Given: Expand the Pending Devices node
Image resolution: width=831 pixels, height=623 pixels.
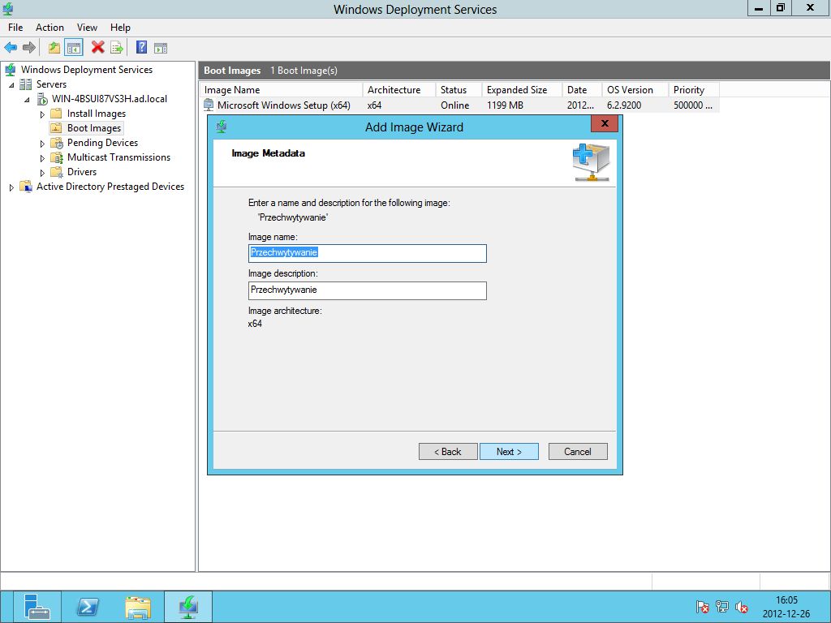Looking at the screenshot, I should (x=42, y=144).
